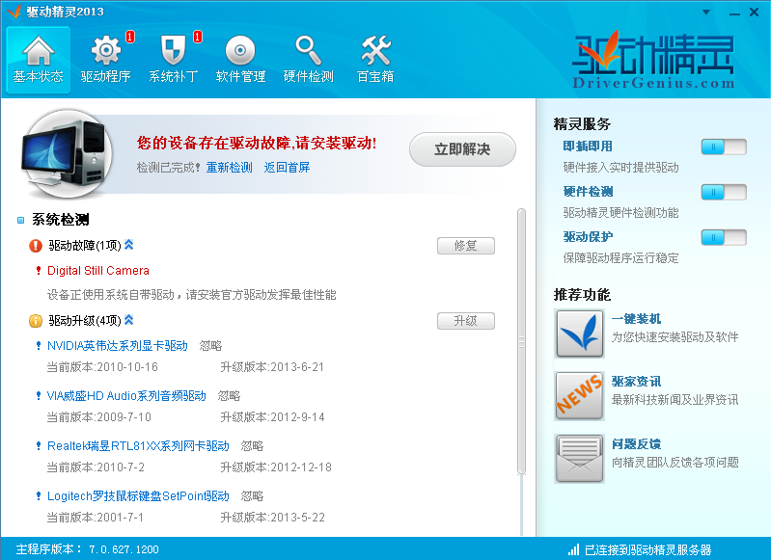Click the signal strength icon in status bar
Screen dimensions: 771x560
pos(573,549)
